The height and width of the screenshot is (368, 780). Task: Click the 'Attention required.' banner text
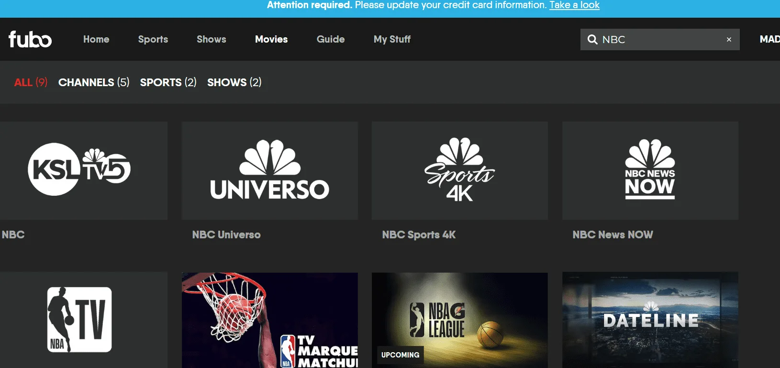[x=310, y=5]
